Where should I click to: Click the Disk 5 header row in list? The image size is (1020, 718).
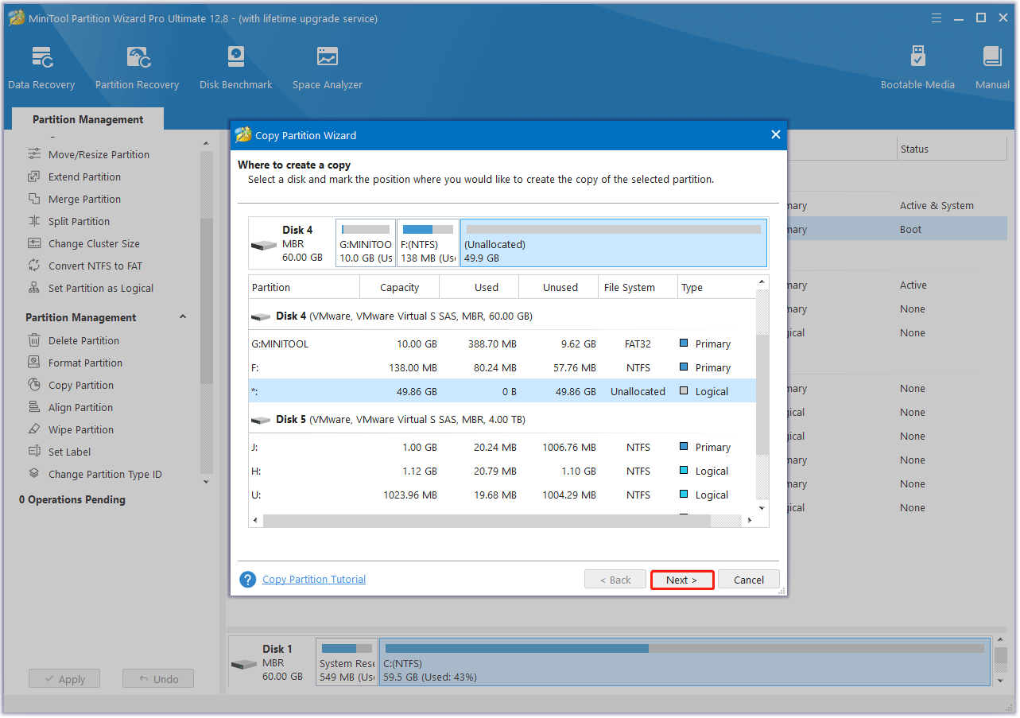click(x=502, y=419)
